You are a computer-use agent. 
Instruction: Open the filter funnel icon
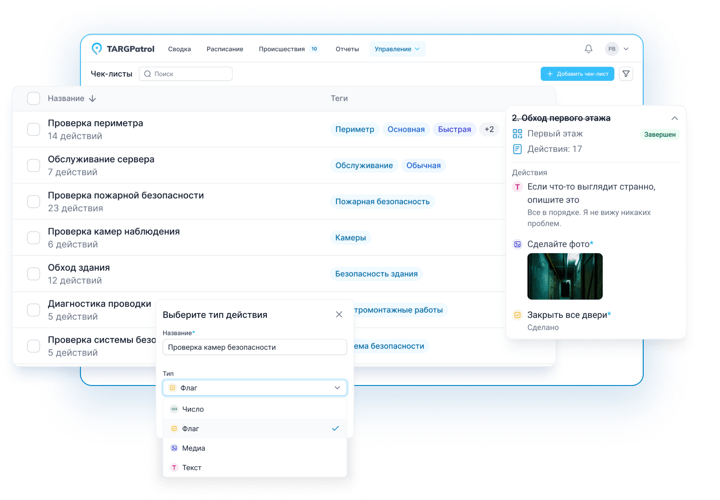pos(626,74)
